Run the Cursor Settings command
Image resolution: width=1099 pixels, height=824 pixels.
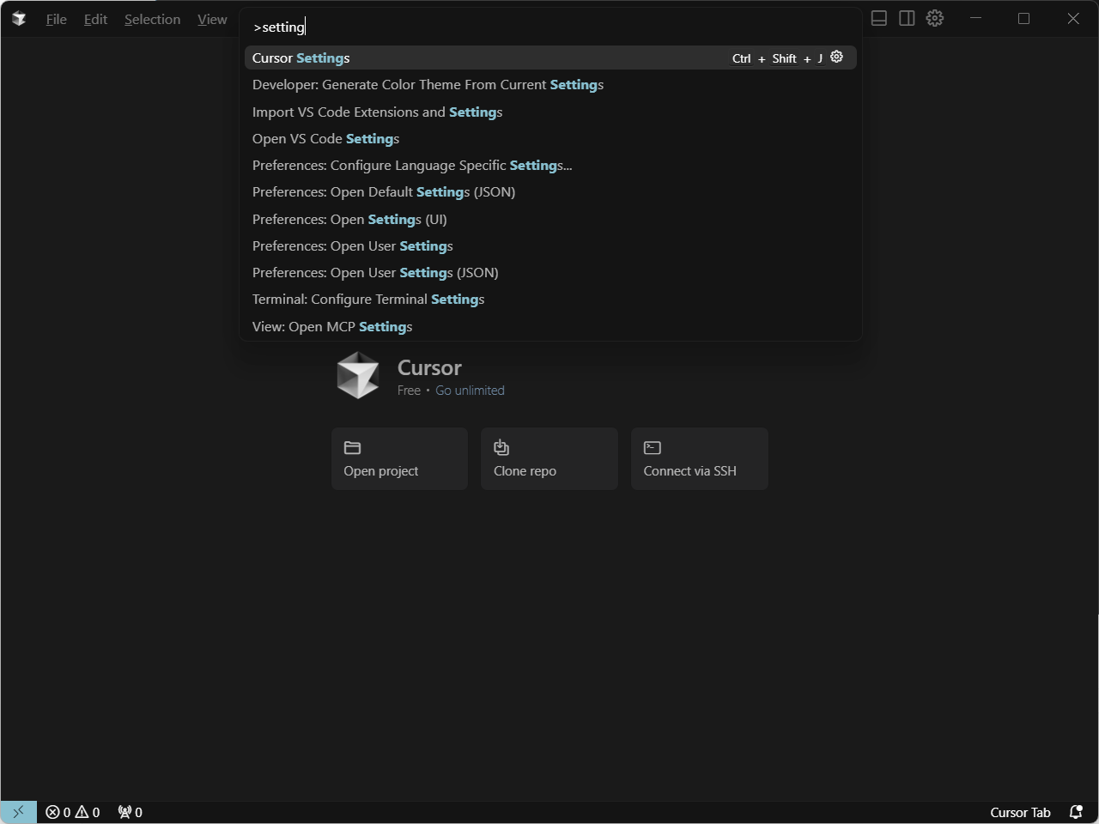point(550,58)
